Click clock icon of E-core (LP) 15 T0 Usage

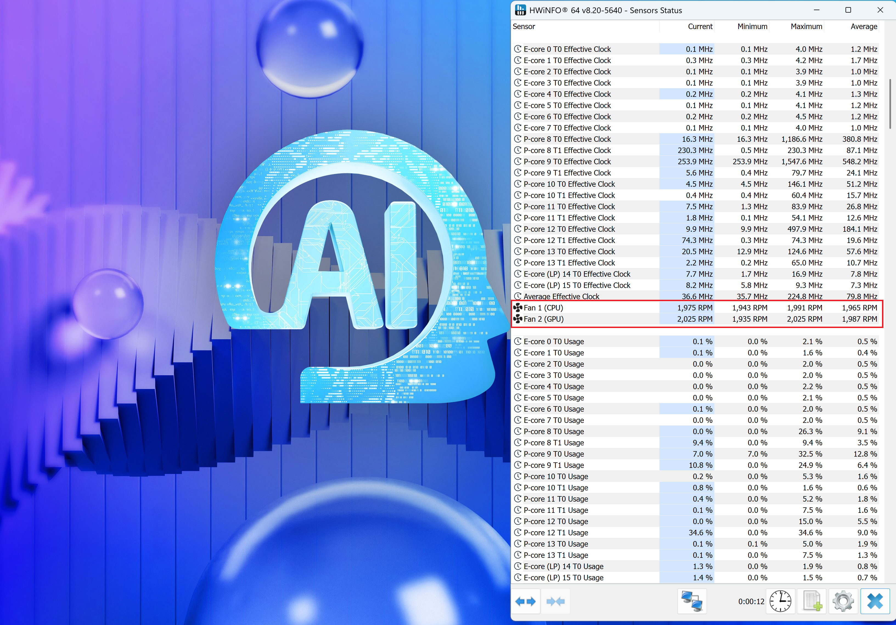point(518,578)
